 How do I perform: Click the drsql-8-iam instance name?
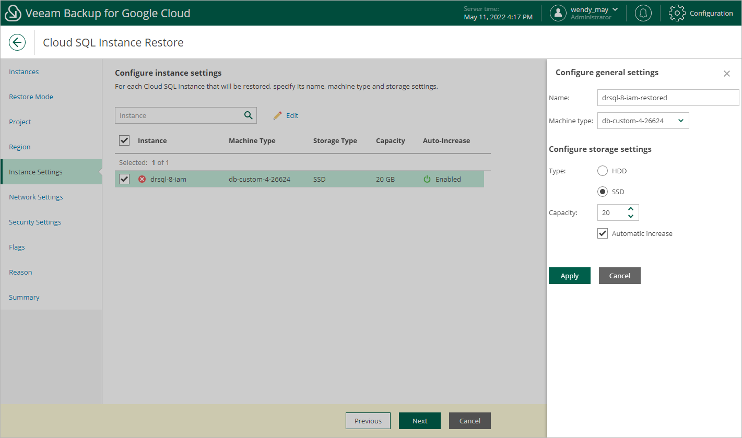168,179
